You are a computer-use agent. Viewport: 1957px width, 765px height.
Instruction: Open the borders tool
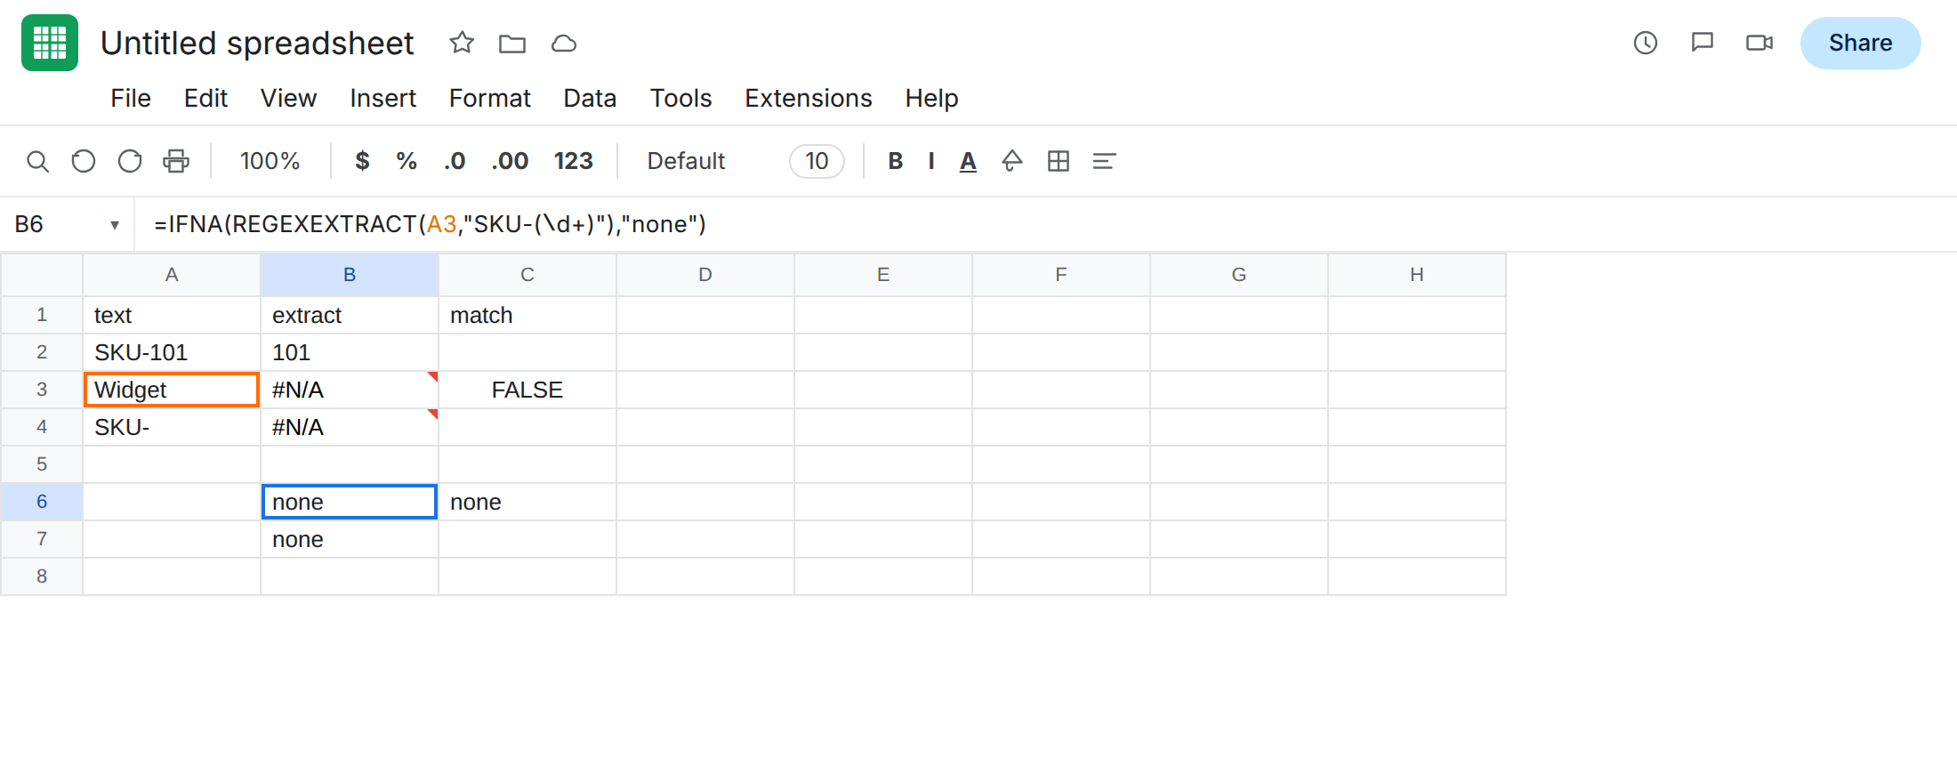[x=1059, y=161]
